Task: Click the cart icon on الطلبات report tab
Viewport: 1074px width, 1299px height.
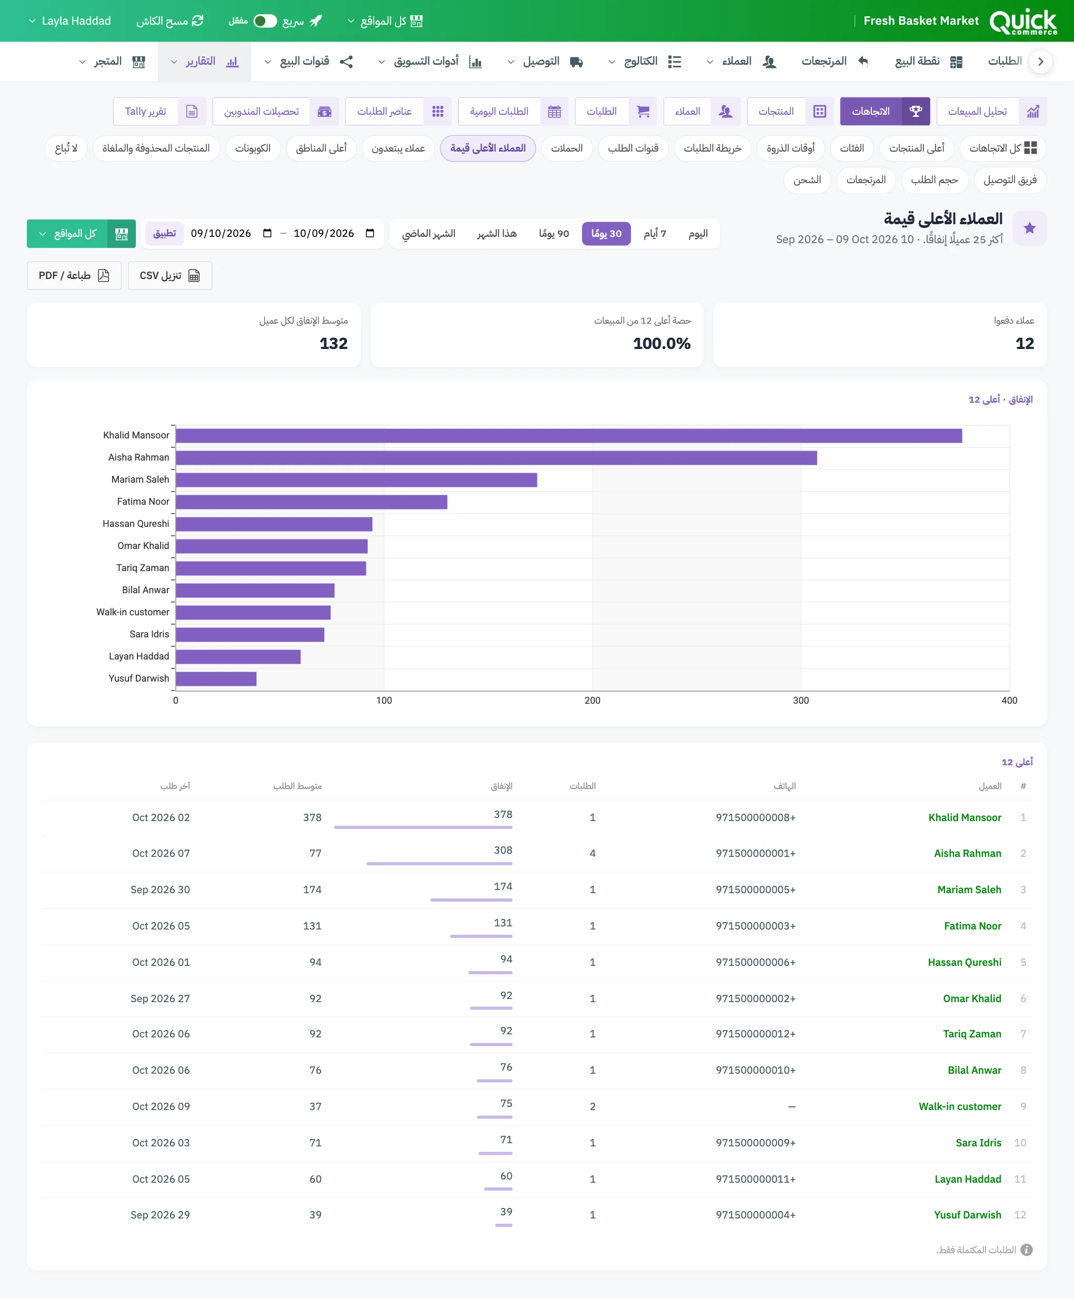Action: click(x=643, y=112)
